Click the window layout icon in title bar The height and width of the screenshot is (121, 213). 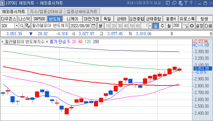coord(168,3)
